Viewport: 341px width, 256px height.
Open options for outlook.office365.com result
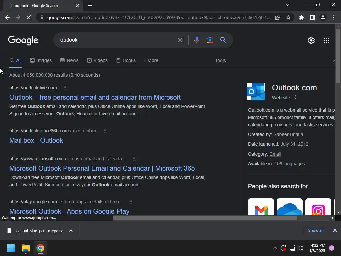[x=105, y=131]
